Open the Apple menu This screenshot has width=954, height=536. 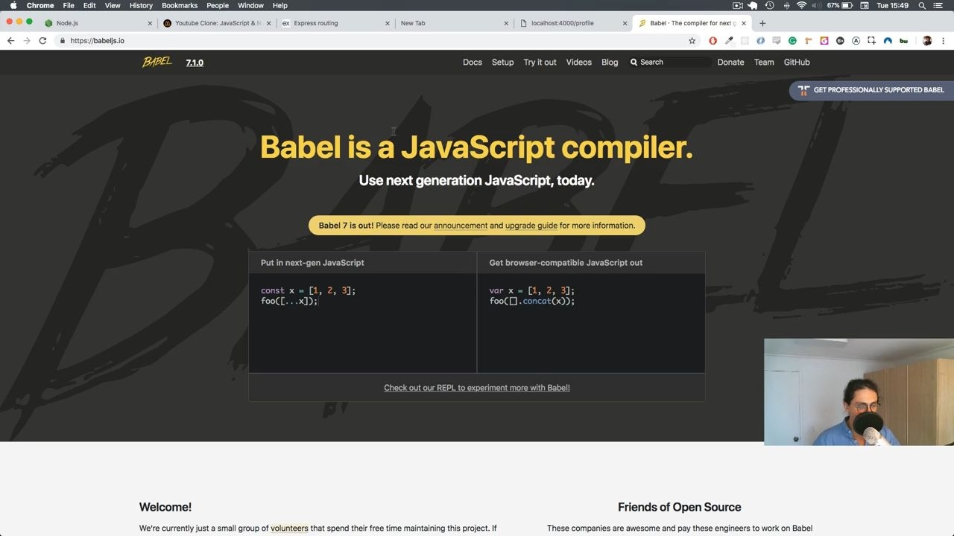(x=13, y=5)
